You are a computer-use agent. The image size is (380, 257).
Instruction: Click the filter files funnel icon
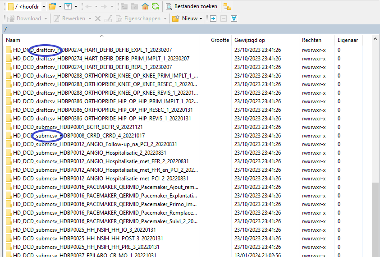click(x=68, y=6)
